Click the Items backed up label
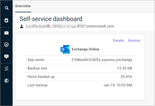This screenshot has height=106, width=155. pyautogui.click(x=41, y=77)
